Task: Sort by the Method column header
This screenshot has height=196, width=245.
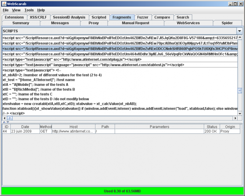Action: pyautogui.click(x=46, y=127)
